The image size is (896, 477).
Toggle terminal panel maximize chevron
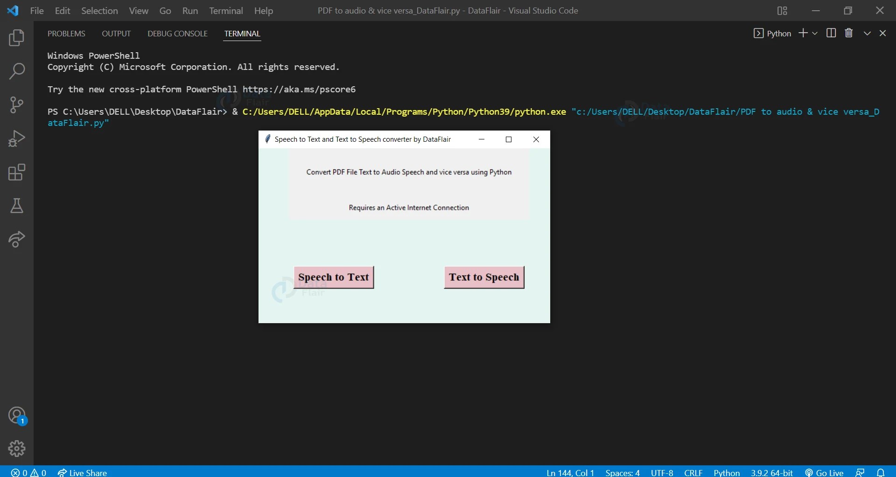pos(867,33)
